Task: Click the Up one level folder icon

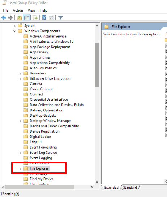Action: pos(20,18)
